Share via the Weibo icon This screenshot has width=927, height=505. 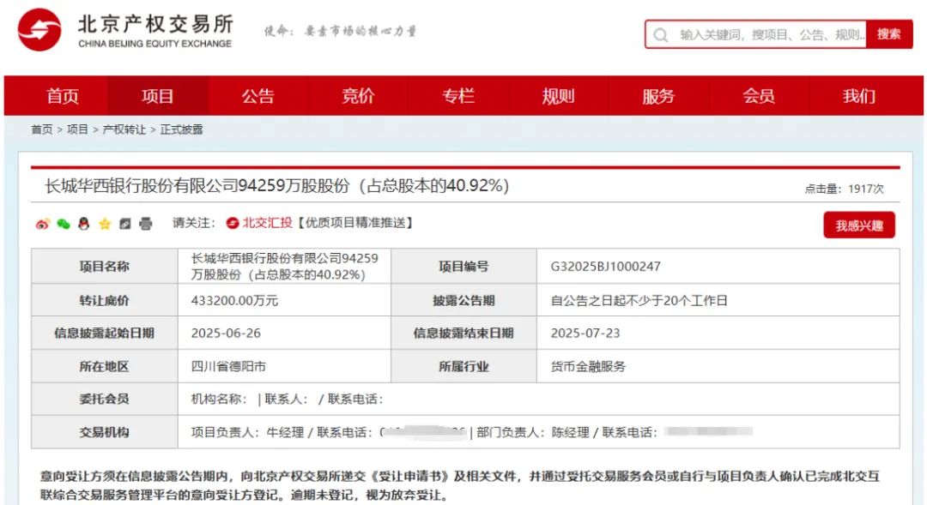(x=43, y=224)
